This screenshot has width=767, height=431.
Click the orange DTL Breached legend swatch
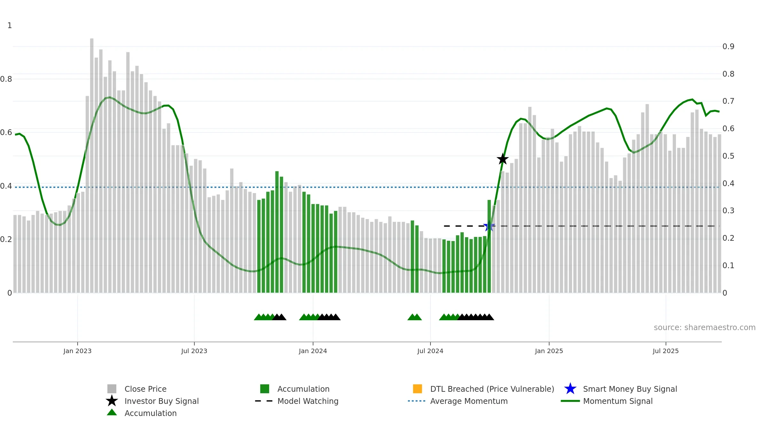(417, 389)
